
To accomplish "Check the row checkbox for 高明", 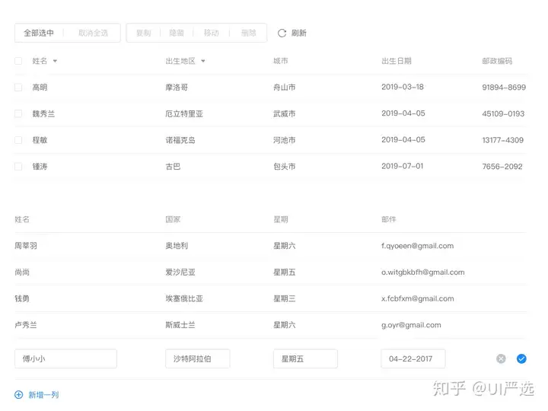I will tap(18, 88).
